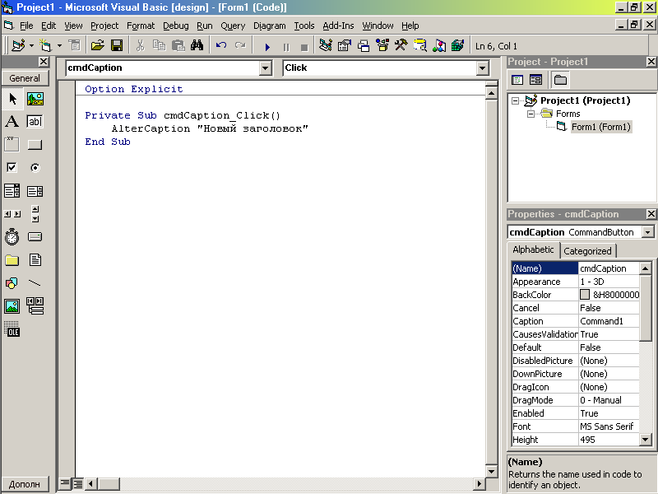Click Open Project toolbar icon
The height and width of the screenshot is (494, 658).
click(97, 45)
